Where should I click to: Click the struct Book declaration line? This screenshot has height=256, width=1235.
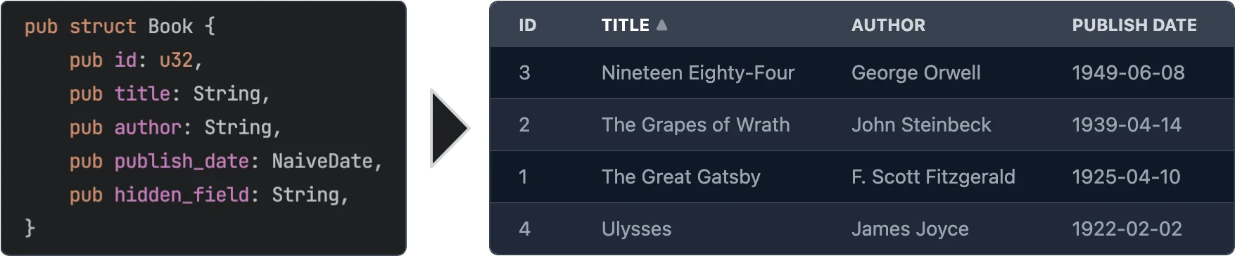pyautogui.click(x=120, y=27)
